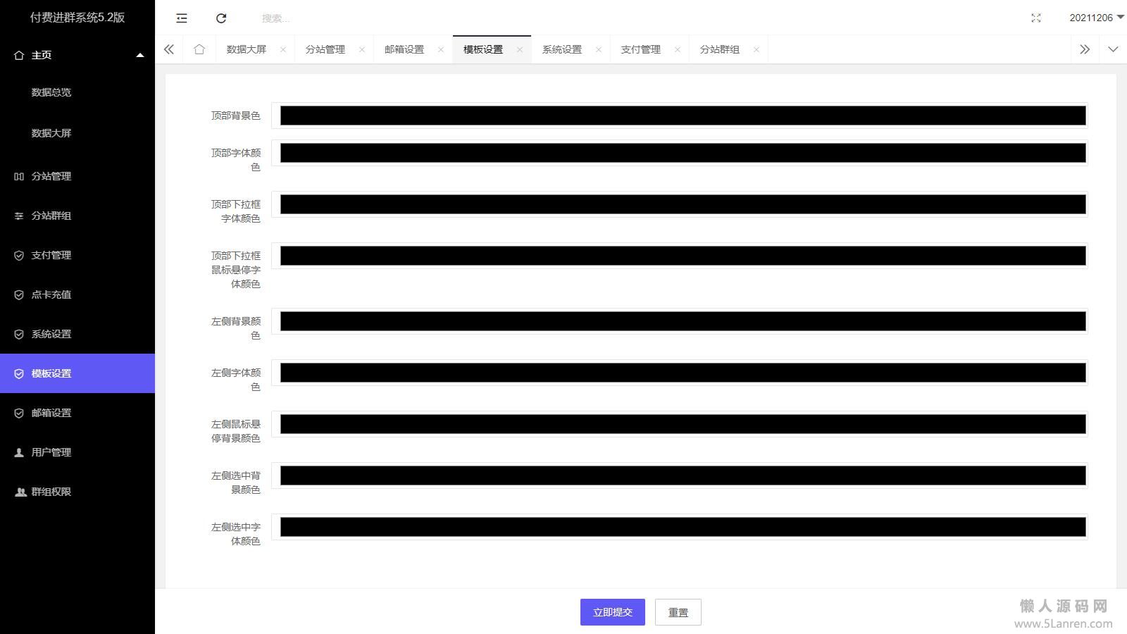
Task: Close the 分站群组 tab
Action: coord(756,49)
